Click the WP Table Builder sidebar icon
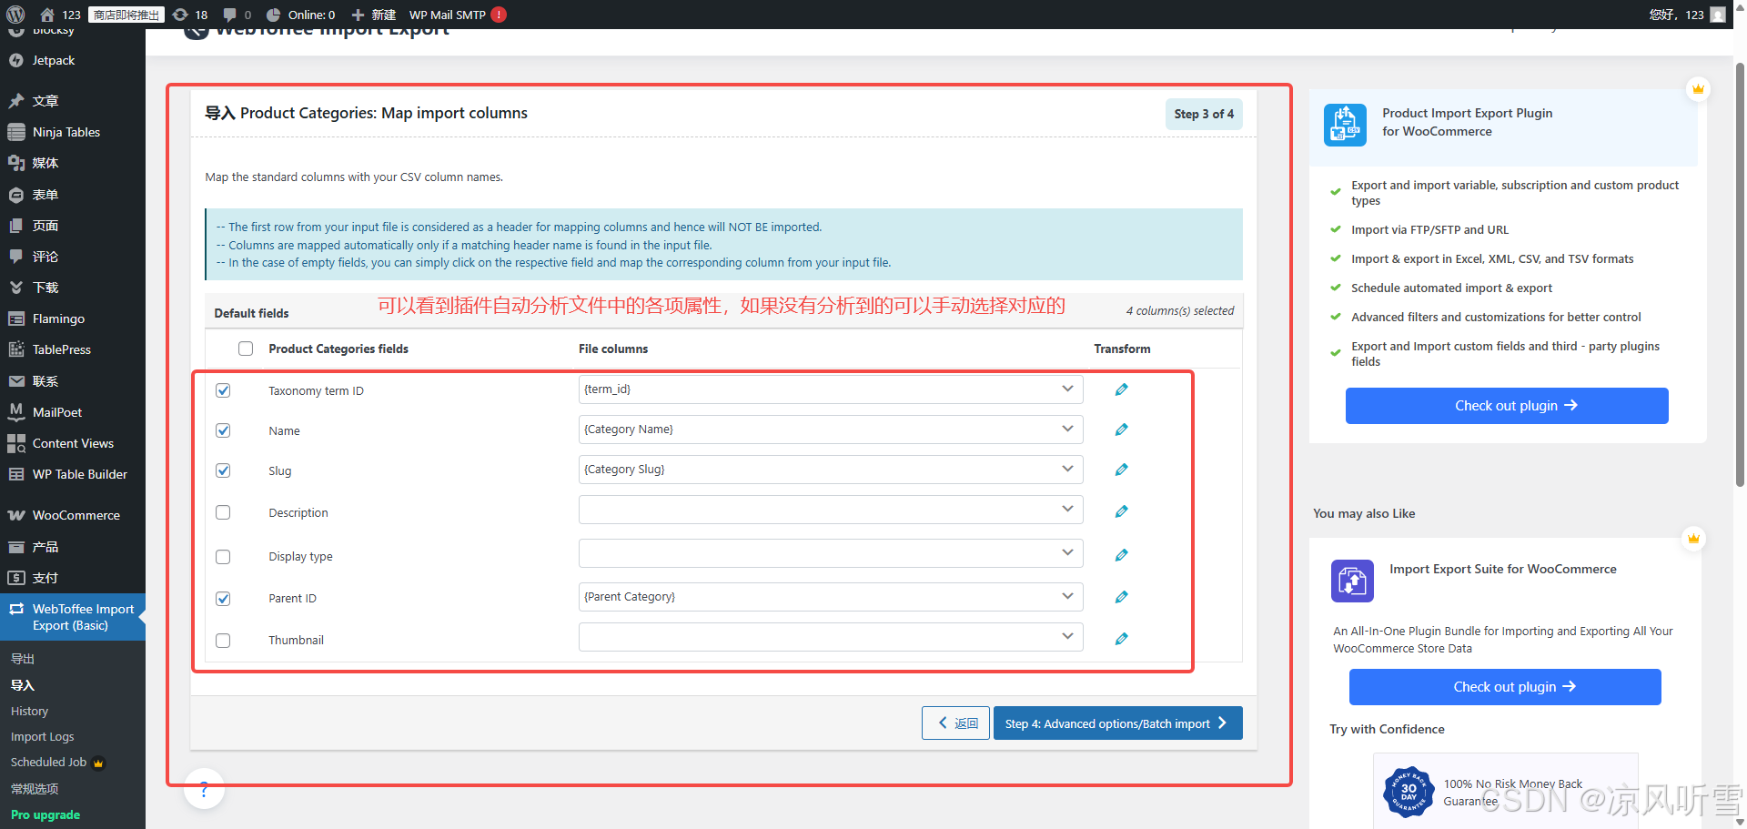Image resolution: width=1747 pixels, height=829 pixels. click(x=15, y=474)
